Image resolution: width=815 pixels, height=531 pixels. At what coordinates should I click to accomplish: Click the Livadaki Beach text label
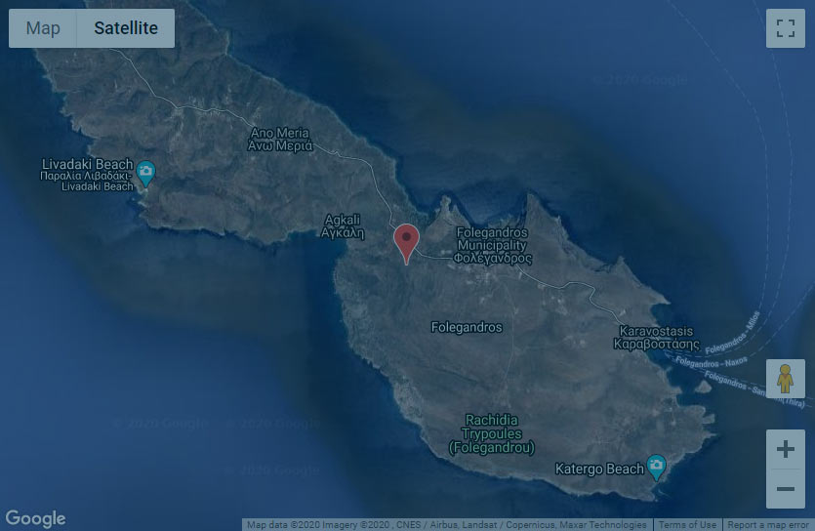[x=87, y=175]
